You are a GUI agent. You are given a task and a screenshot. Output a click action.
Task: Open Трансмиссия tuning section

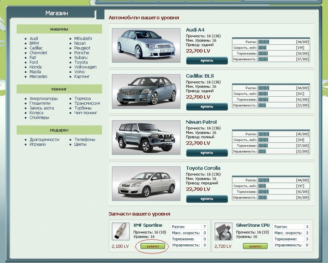87,103
